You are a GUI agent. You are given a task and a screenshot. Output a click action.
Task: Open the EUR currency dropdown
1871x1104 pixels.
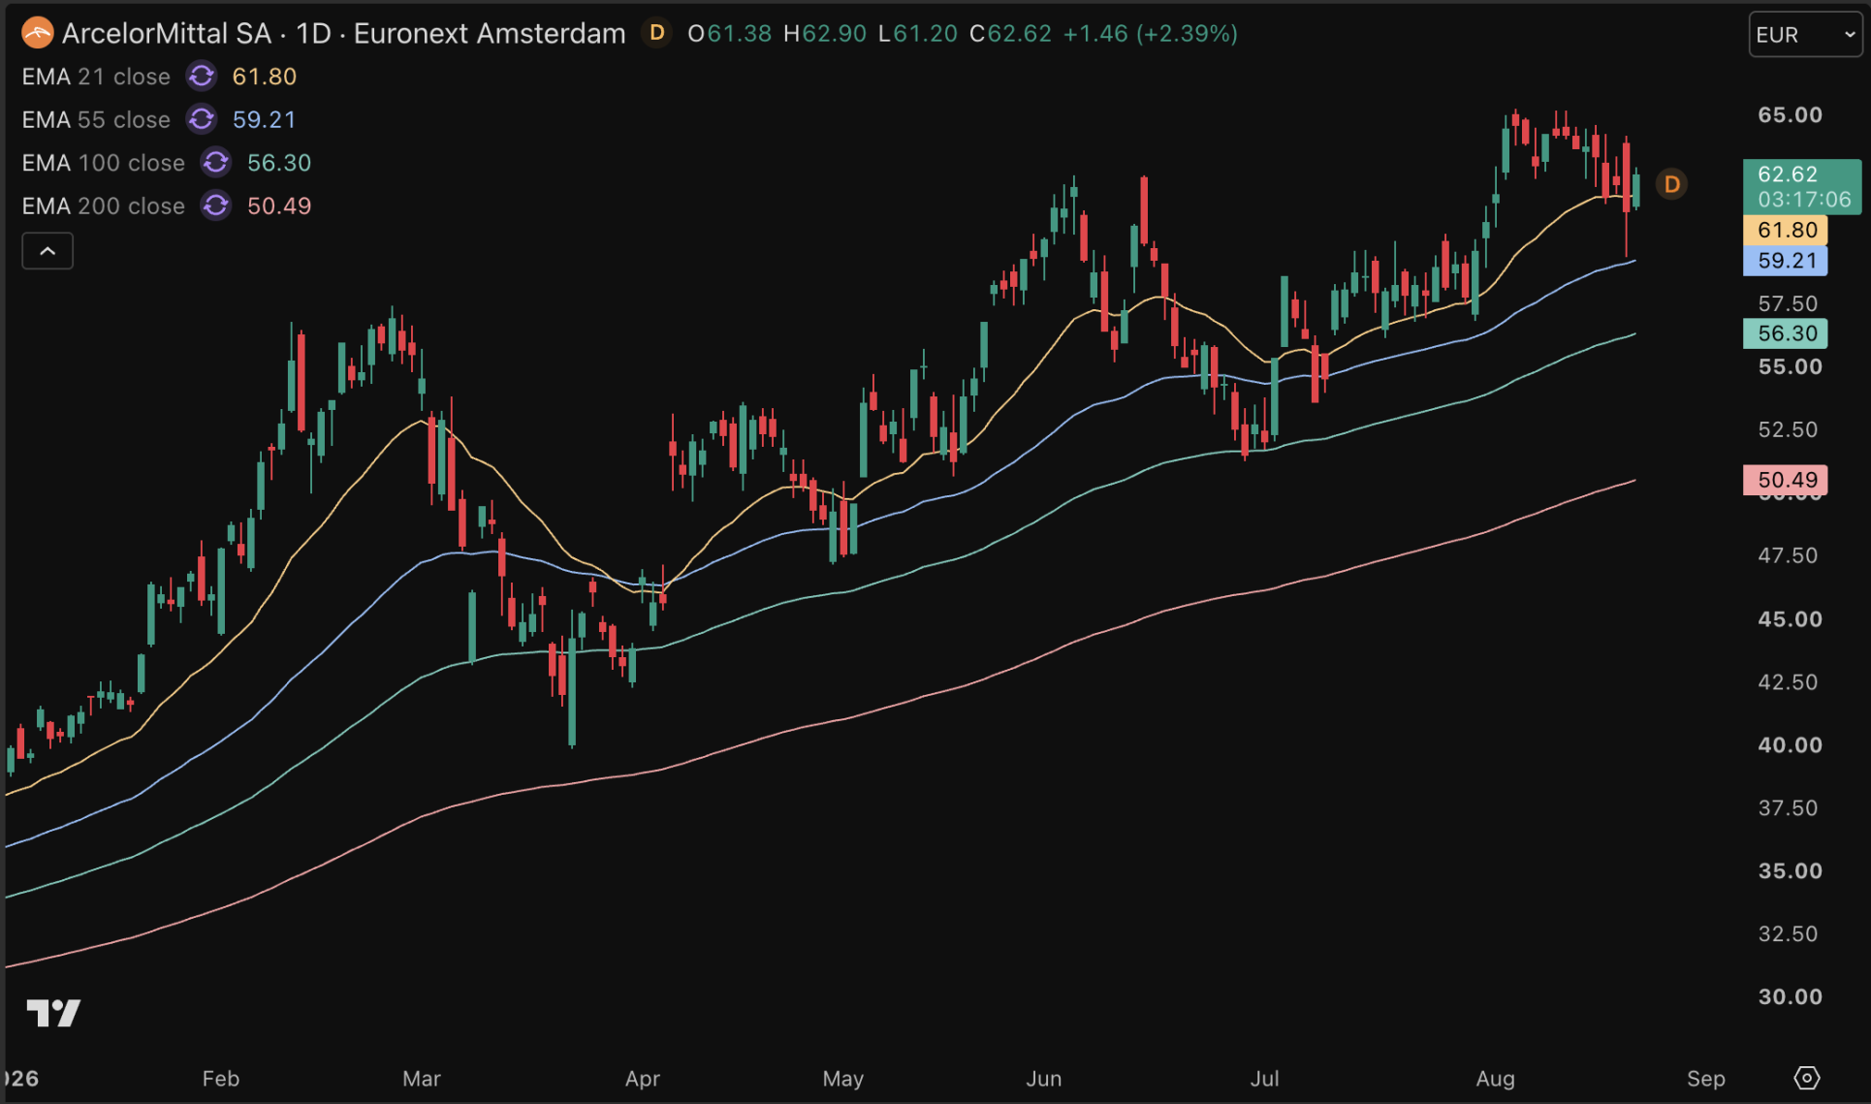(1805, 35)
